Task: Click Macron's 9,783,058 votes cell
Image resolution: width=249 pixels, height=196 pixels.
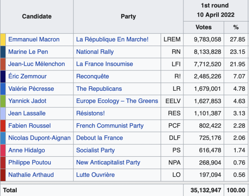Action: pyautogui.click(x=203, y=39)
